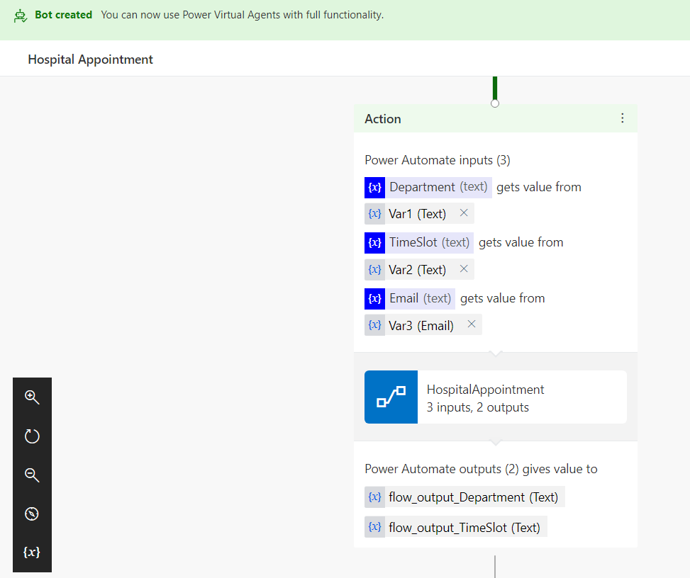Click the flow_output_Department variable icon
The image size is (690, 578).
(x=375, y=497)
